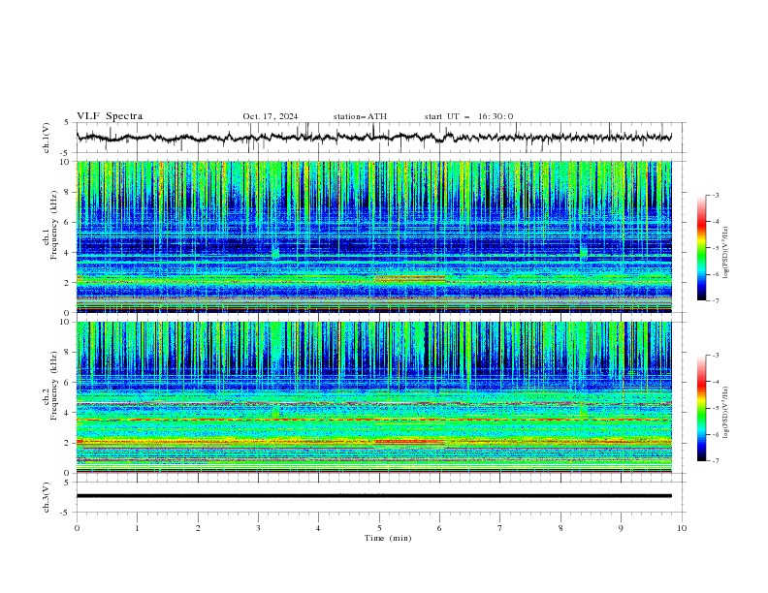Click time axis tick label '1'
The width and height of the screenshot is (768, 593).
point(137,528)
